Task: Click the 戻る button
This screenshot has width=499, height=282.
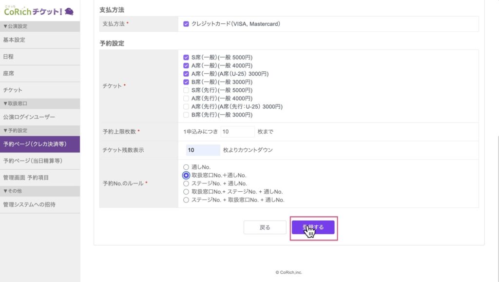Action: point(265,227)
